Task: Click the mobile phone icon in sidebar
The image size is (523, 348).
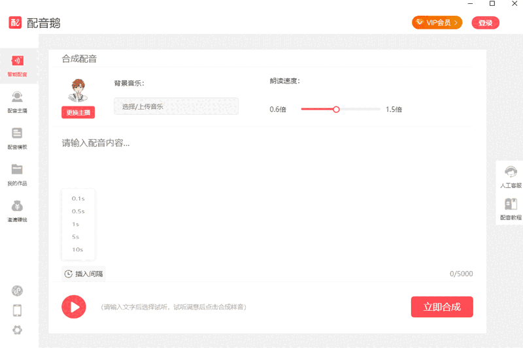Action: click(18, 310)
